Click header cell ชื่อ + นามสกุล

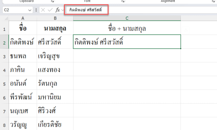127,28
